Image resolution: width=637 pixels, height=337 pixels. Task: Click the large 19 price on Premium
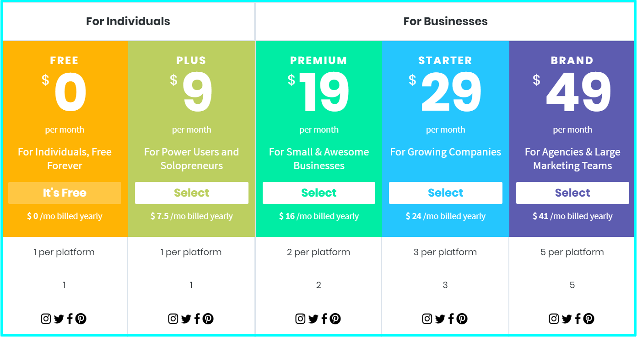(324, 93)
